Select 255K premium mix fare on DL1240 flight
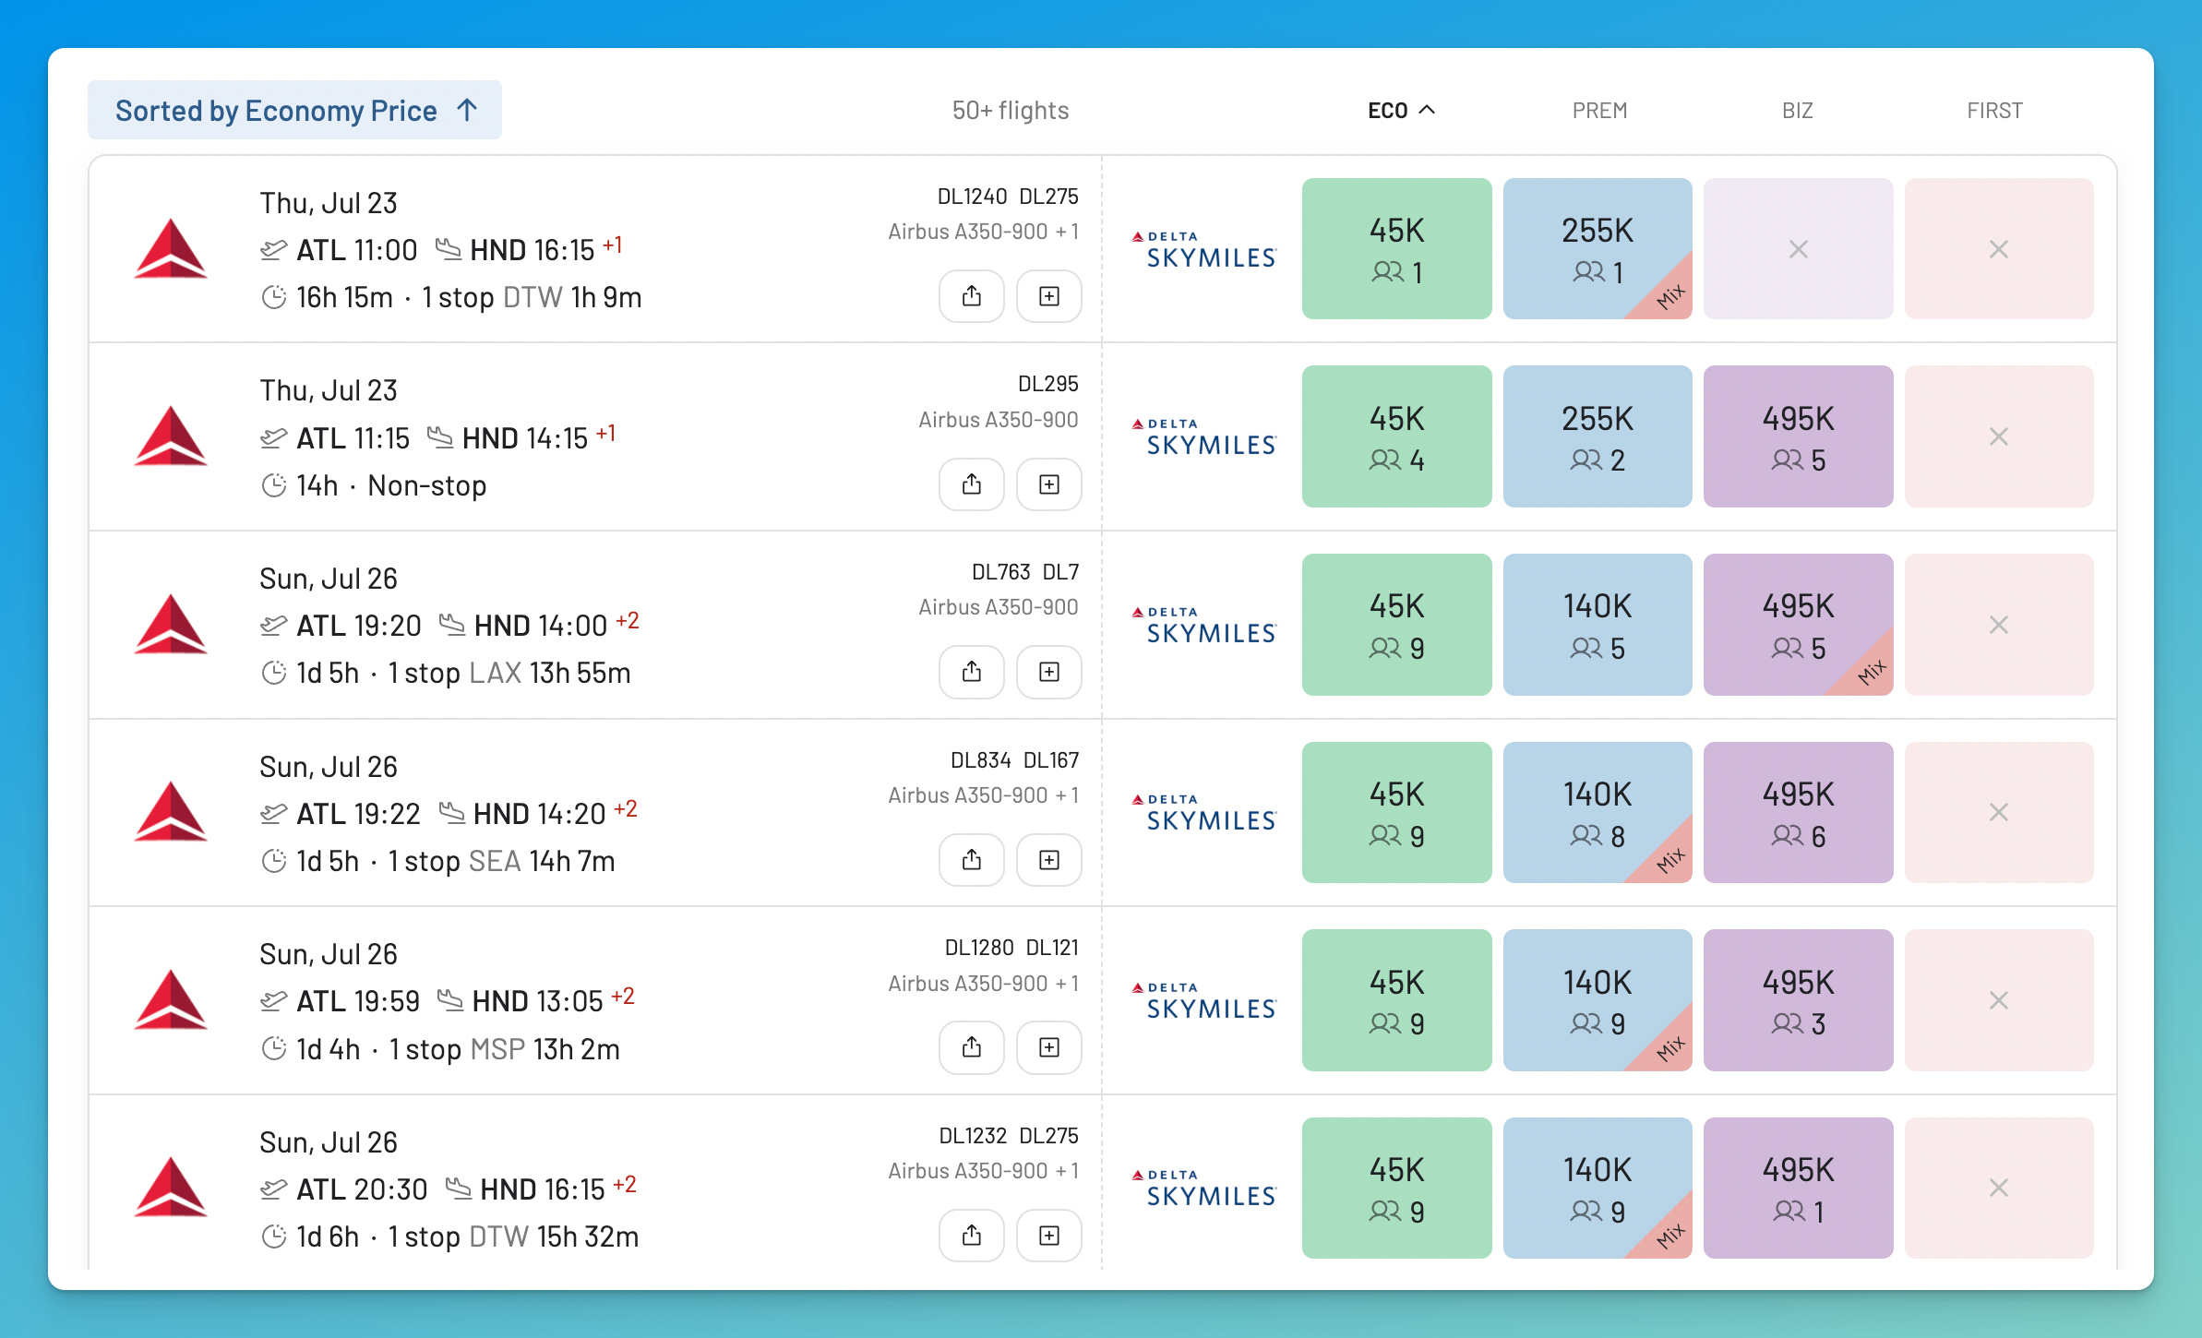 pos(1598,249)
